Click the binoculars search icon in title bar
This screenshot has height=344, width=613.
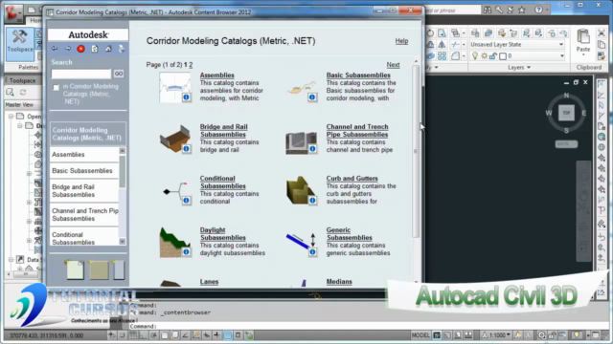click(488, 11)
